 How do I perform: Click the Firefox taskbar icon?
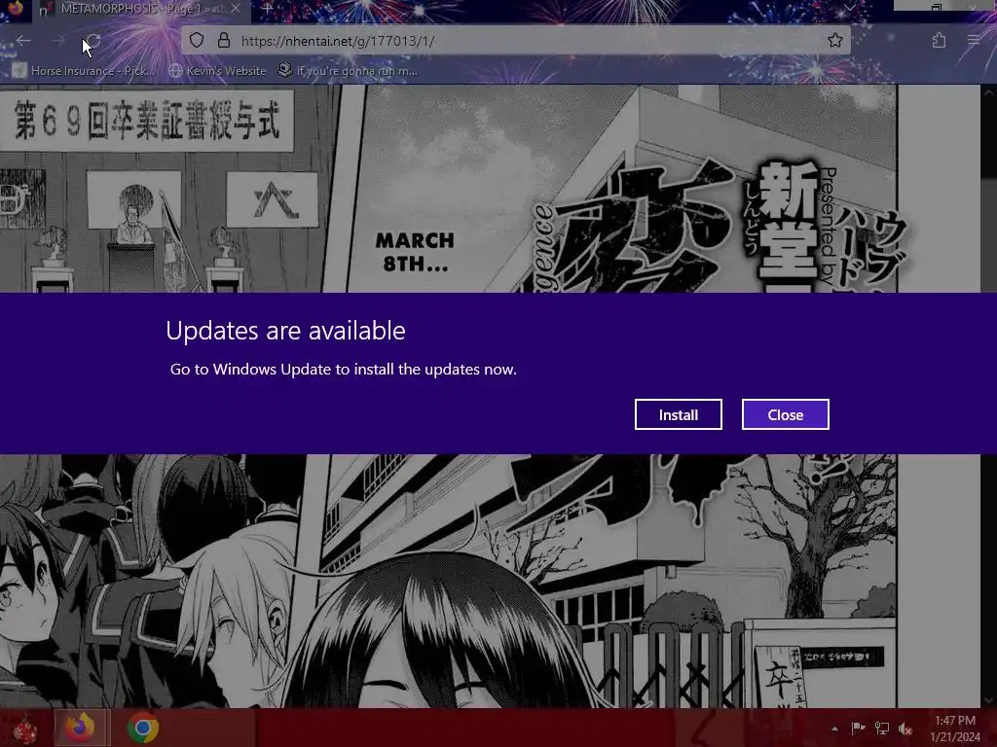click(x=80, y=728)
